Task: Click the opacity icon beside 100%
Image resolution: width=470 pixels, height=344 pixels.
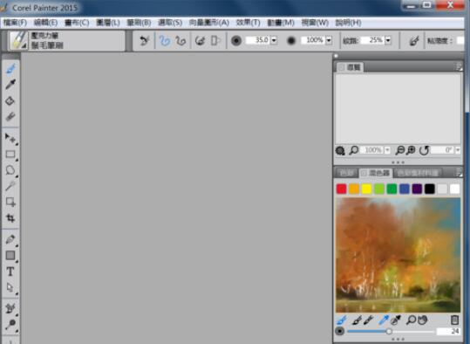Action: 290,40
